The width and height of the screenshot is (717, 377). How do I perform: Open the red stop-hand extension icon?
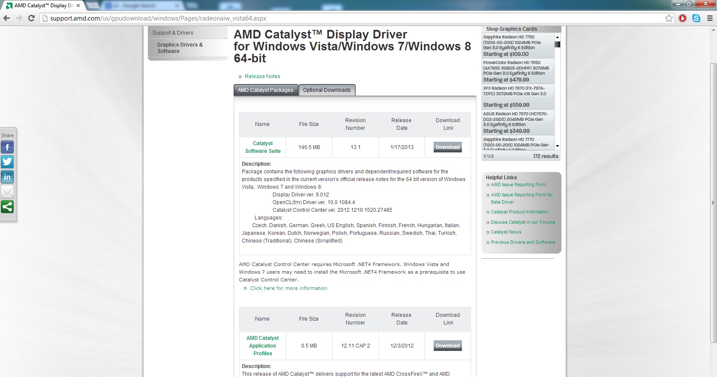[x=682, y=18]
